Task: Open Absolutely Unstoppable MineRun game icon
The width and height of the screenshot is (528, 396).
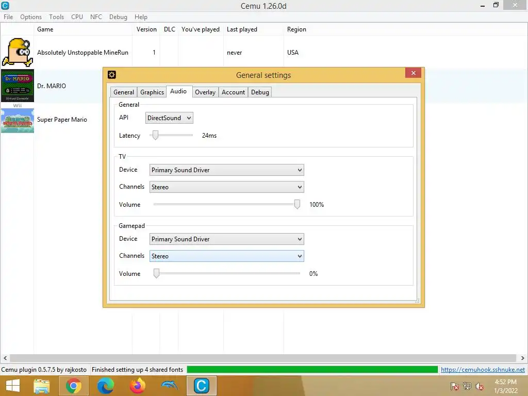Action: [18, 52]
